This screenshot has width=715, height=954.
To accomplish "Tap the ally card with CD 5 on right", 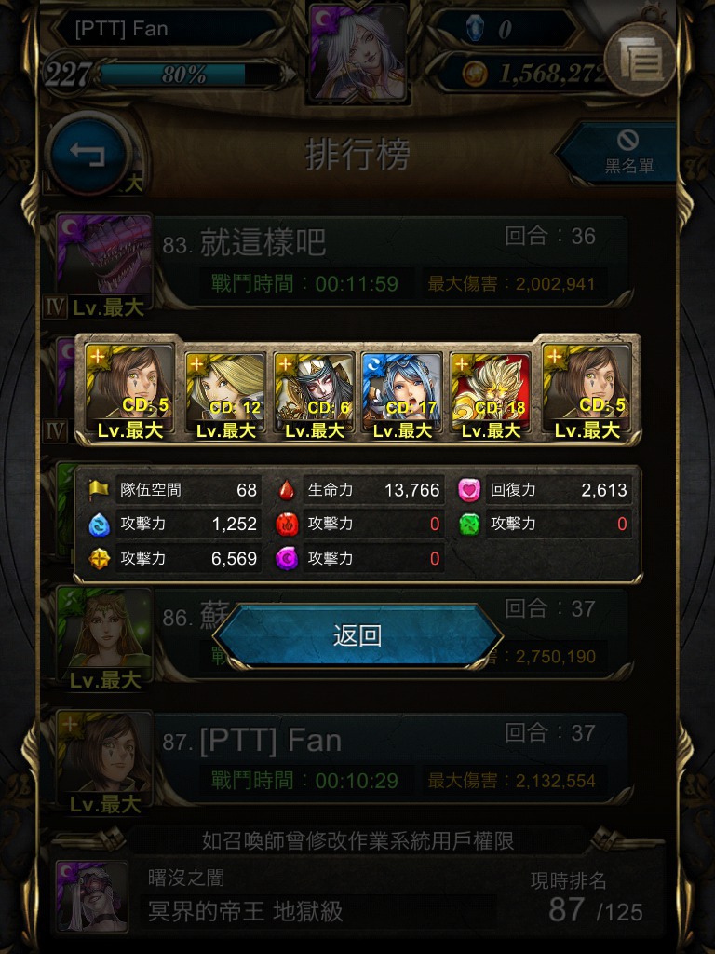I will pos(587,389).
